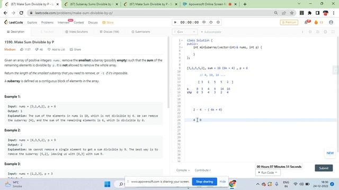Reload the current page
Image resolution: width=339 pixels, height=190 pixels.
click(21, 13)
